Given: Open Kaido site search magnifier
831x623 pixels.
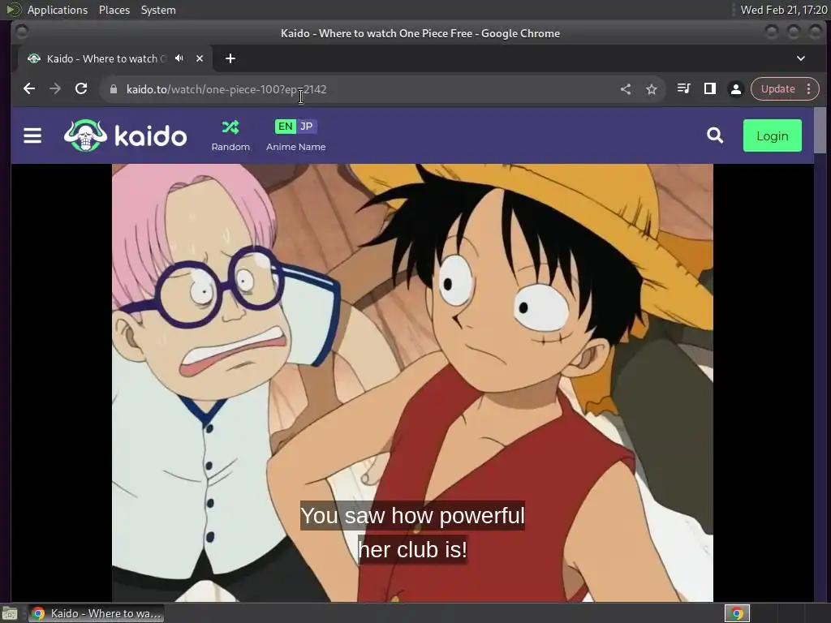Looking at the screenshot, I should 715,135.
